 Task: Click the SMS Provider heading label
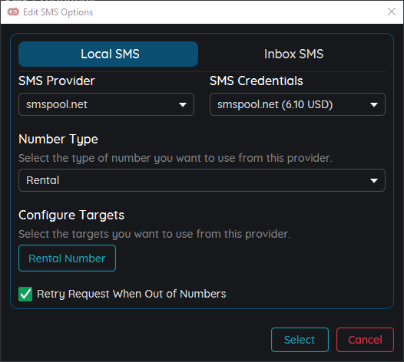point(57,81)
